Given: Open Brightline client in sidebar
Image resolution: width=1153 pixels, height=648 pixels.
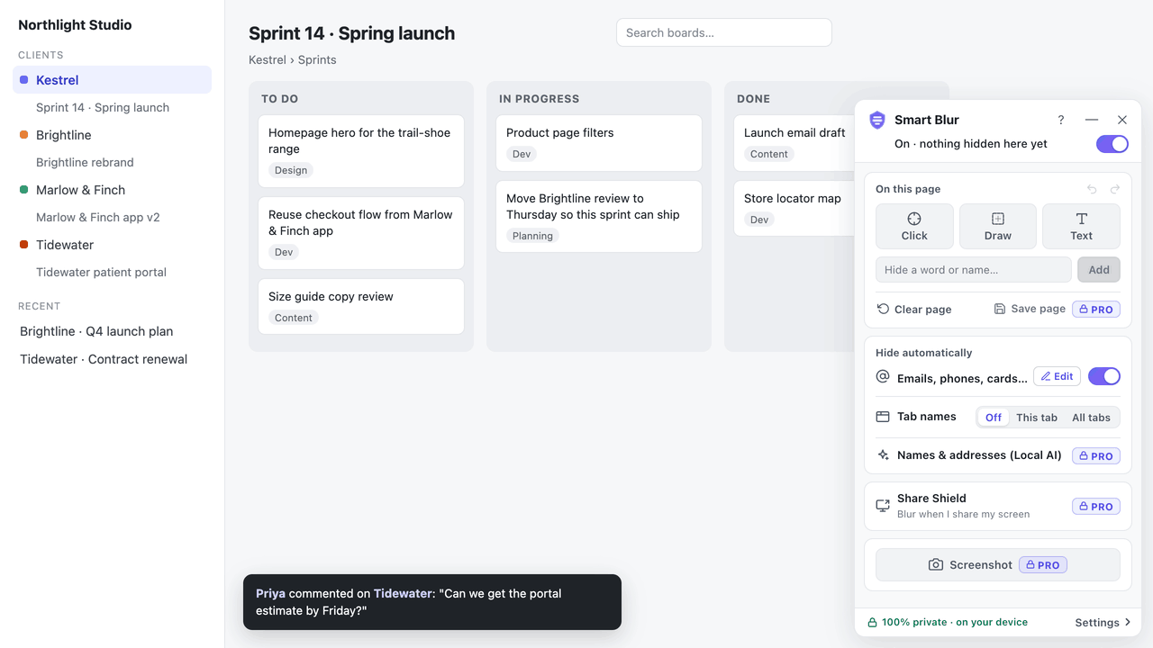Looking at the screenshot, I should click(x=113, y=135).
